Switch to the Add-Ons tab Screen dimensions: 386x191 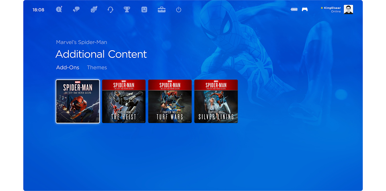pos(68,68)
